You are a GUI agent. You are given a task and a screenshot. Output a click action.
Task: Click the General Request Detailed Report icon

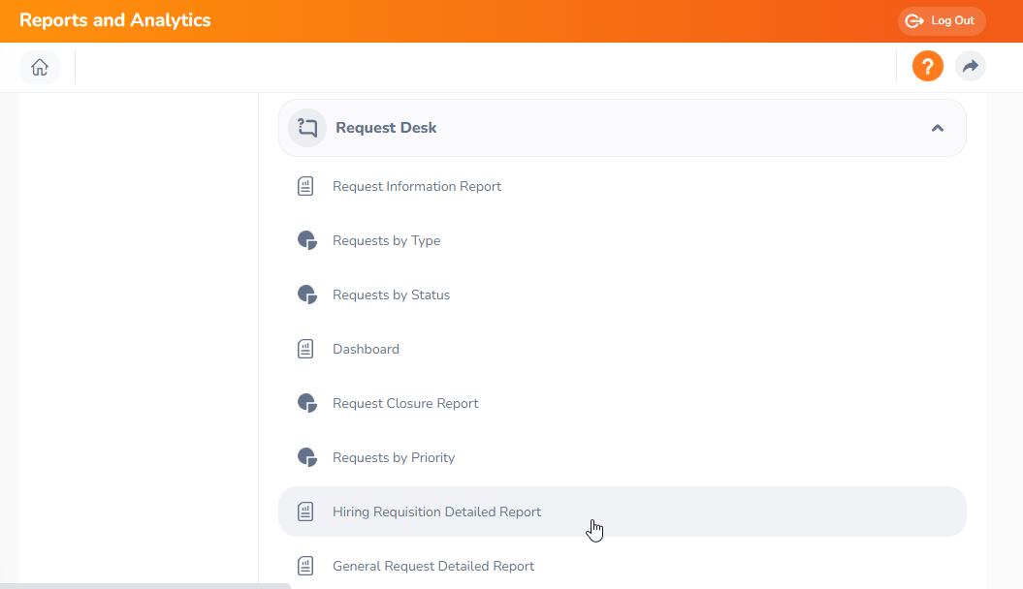pos(306,567)
